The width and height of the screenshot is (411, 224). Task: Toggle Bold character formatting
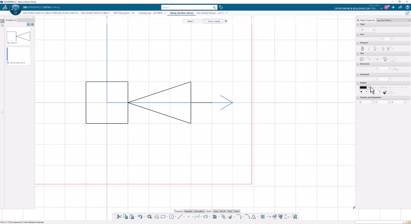tap(362, 49)
